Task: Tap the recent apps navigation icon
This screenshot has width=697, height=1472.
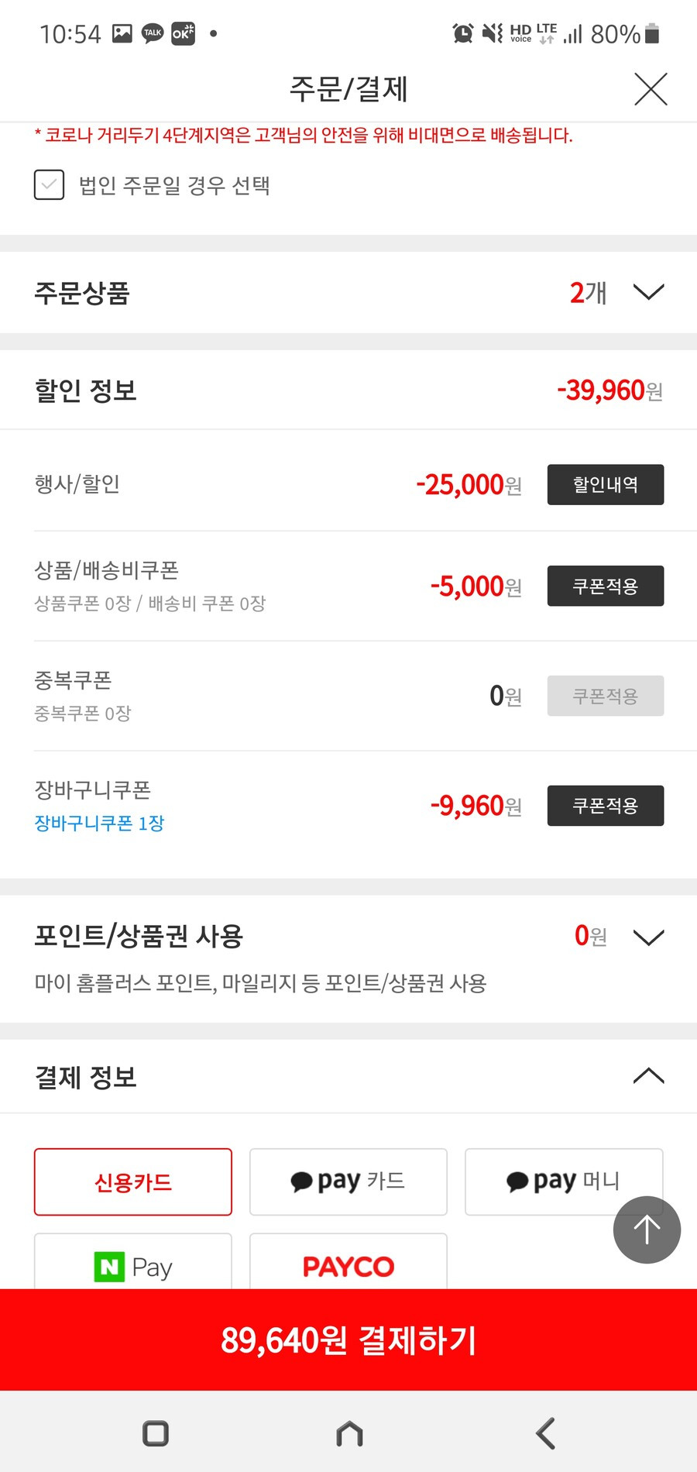Action: 156,1433
